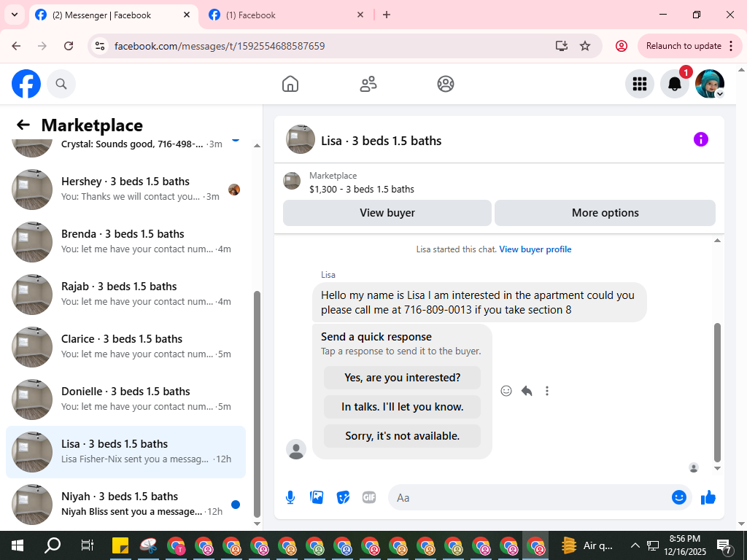Viewport: 747px width, 560px height.
Task: Open Chrome profile icon
Action: point(622,46)
